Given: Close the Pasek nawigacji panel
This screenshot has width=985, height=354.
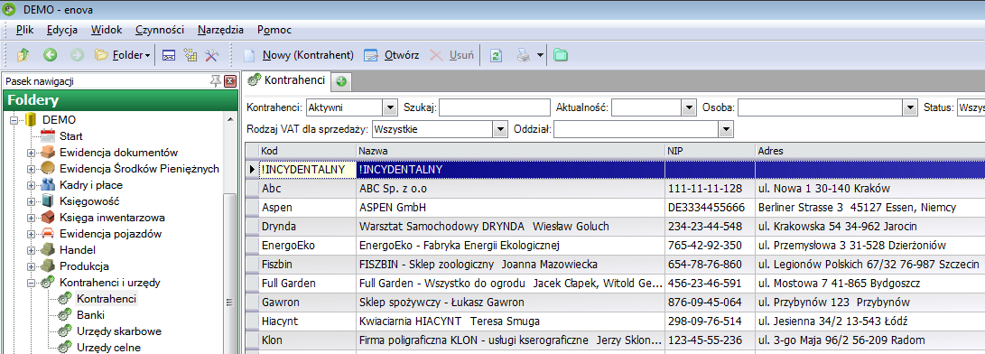Looking at the screenshot, I should coord(230,81).
